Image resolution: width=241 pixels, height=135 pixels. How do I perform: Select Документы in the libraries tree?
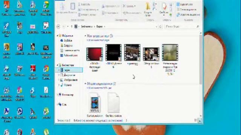(x=68, y=75)
